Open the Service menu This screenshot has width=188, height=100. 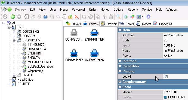pos(147,10)
